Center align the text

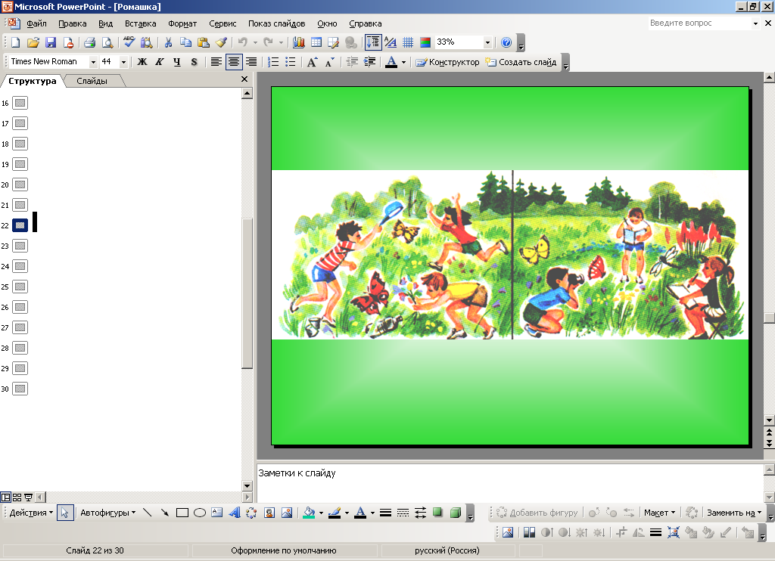(x=233, y=62)
